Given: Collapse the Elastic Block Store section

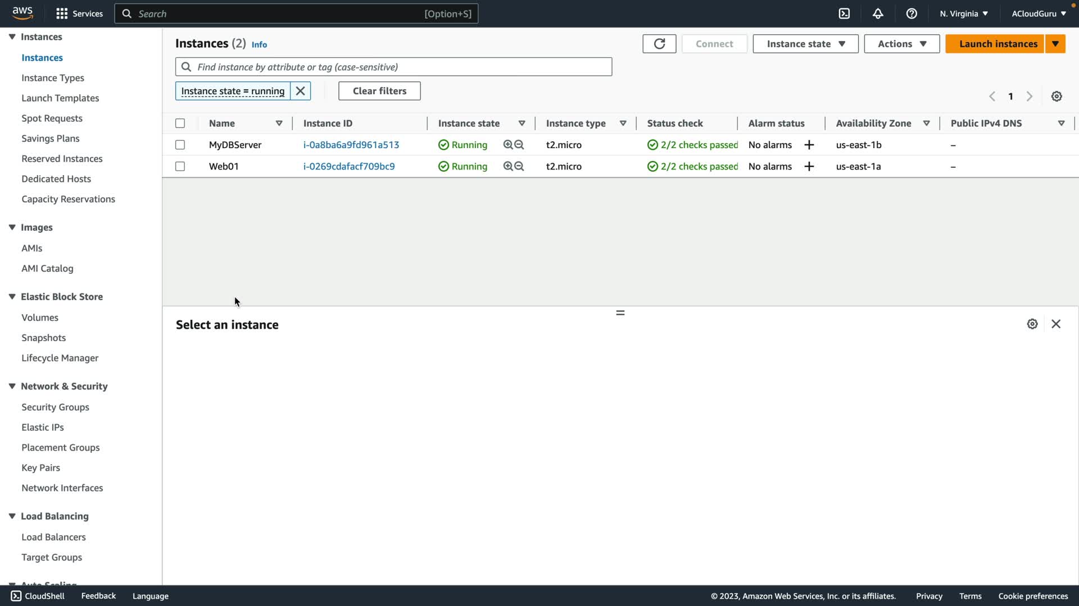Looking at the screenshot, I should (12, 296).
